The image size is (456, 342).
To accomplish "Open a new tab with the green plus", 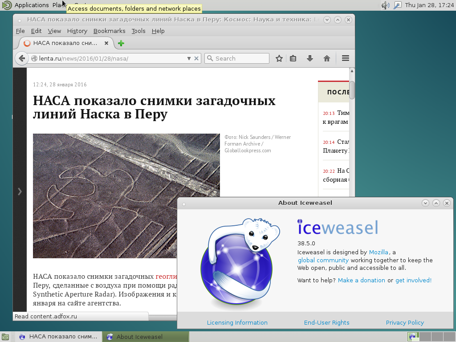I will (x=121, y=43).
